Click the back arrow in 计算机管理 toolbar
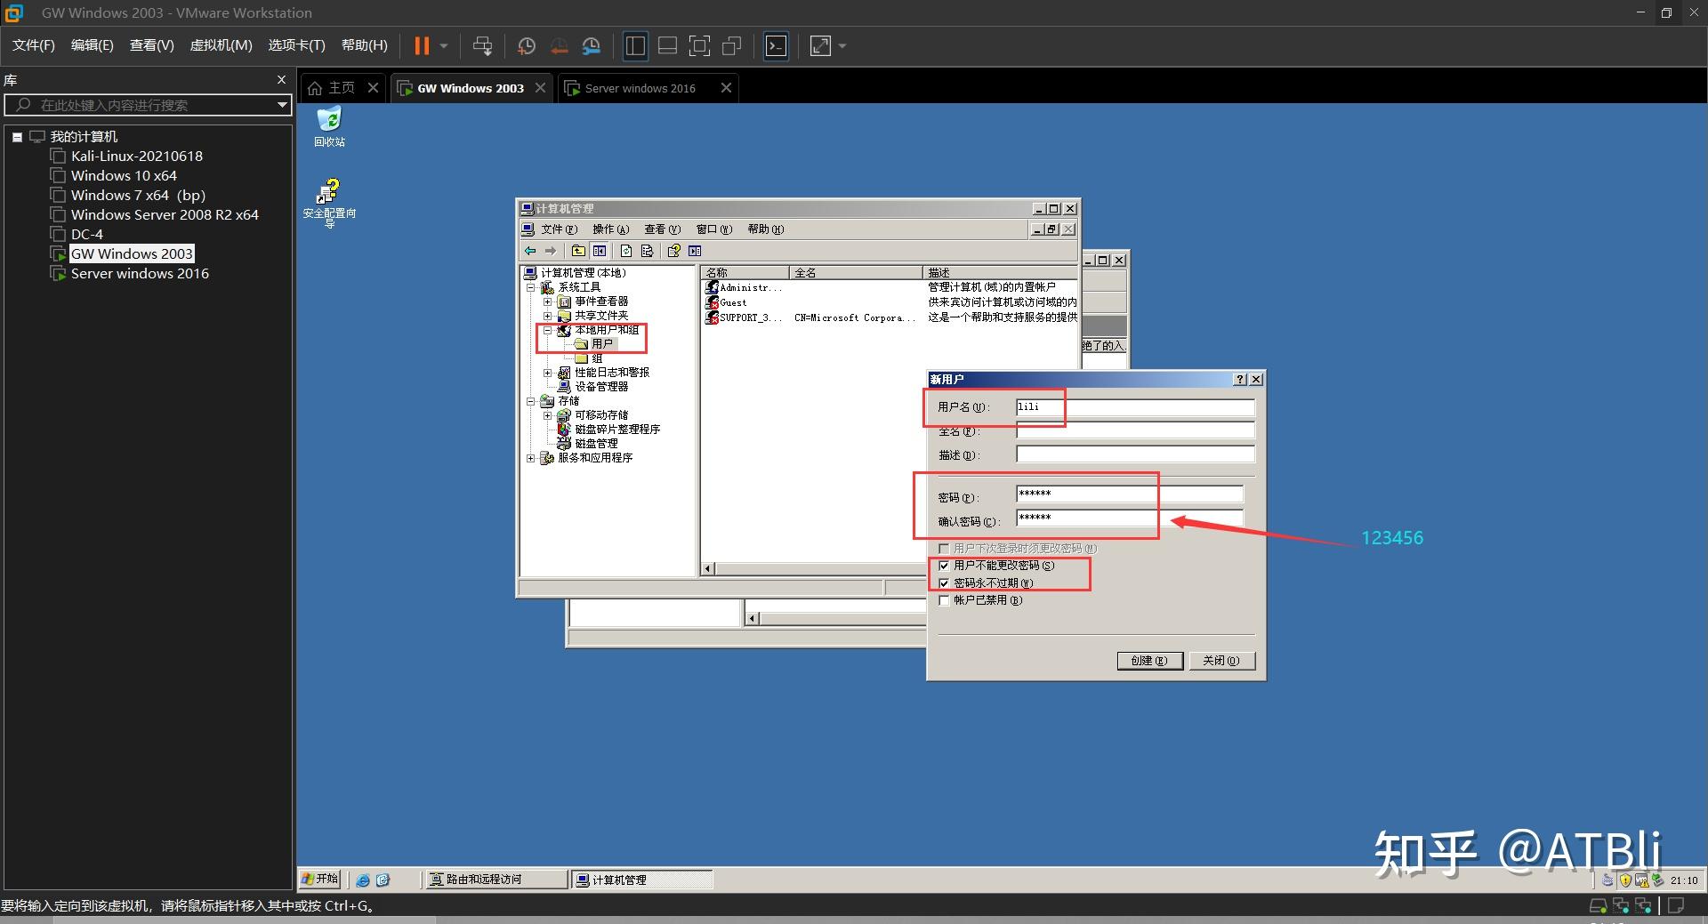Image resolution: width=1708 pixels, height=924 pixels. (x=530, y=251)
